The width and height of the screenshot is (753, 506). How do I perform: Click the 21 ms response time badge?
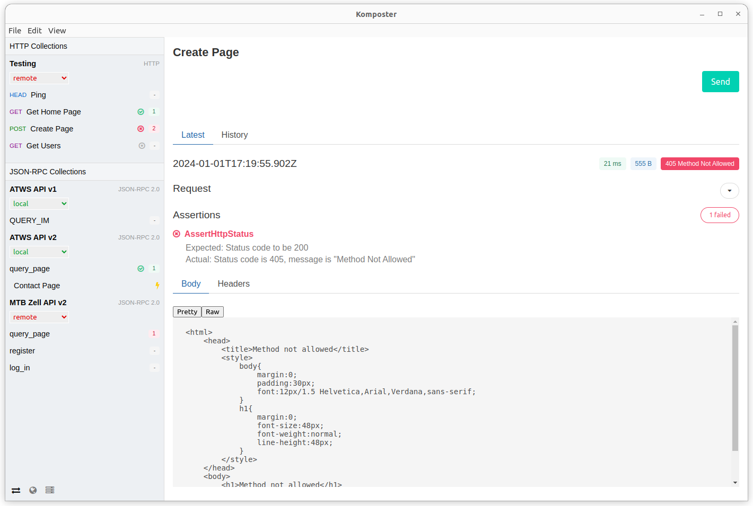(x=612, y=164)
